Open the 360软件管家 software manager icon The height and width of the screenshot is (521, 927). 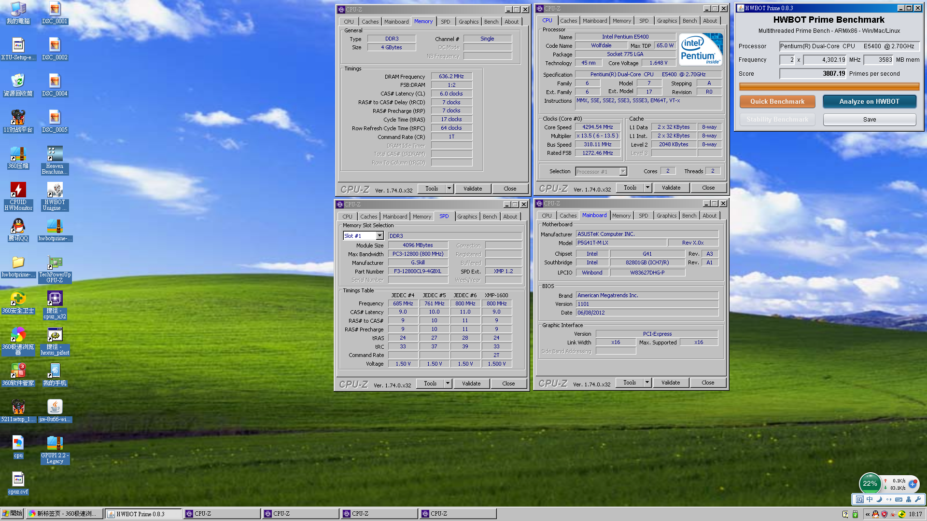[x=18, y=374]
